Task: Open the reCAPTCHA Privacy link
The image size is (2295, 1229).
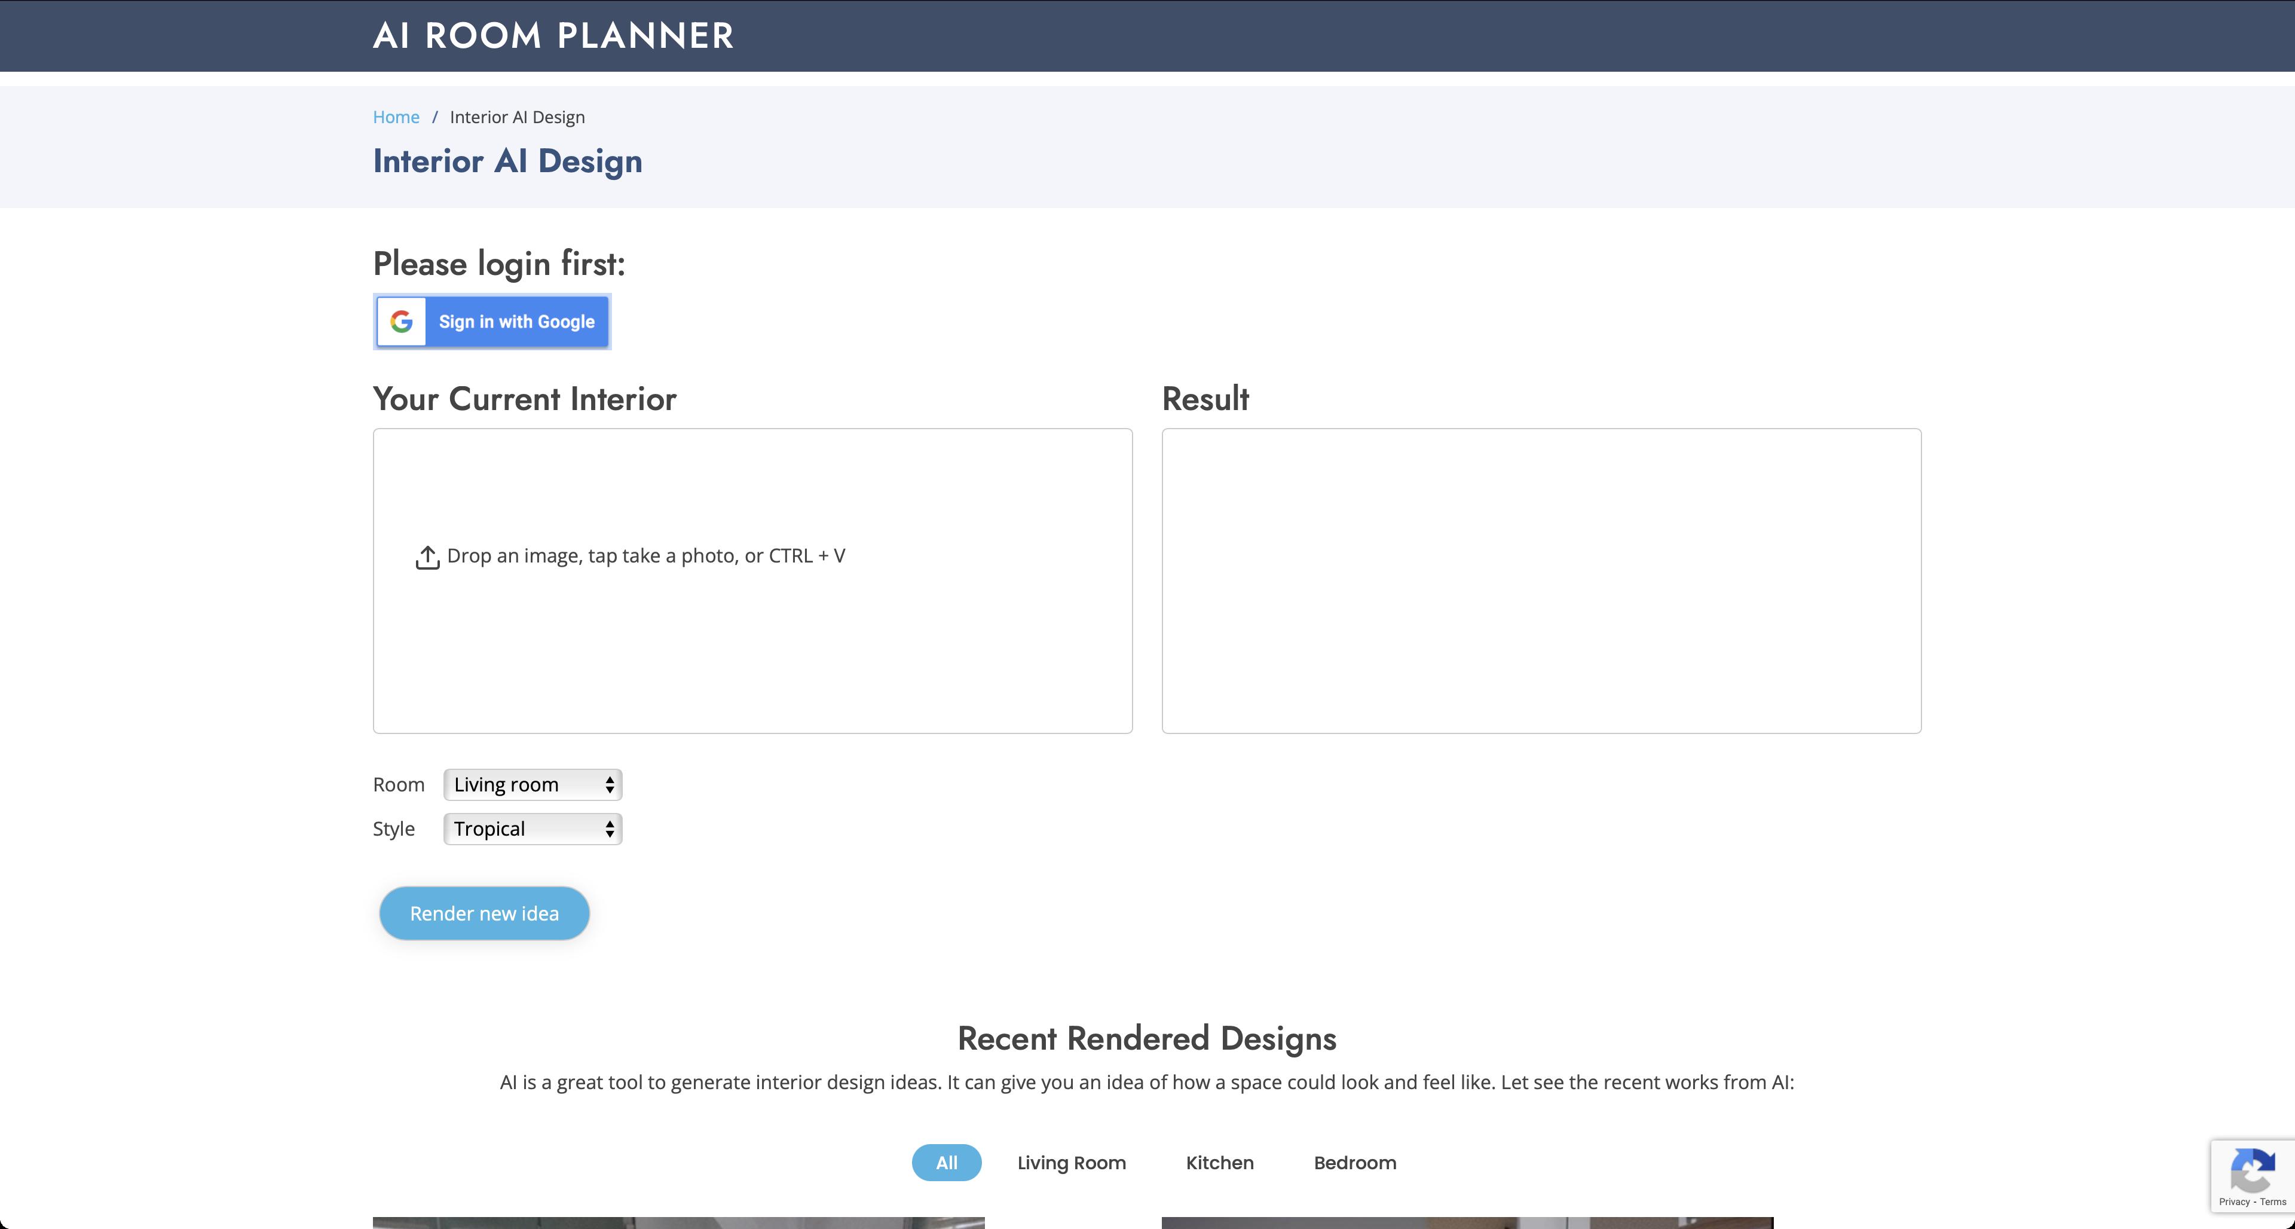Action: click(2233, 1202)
